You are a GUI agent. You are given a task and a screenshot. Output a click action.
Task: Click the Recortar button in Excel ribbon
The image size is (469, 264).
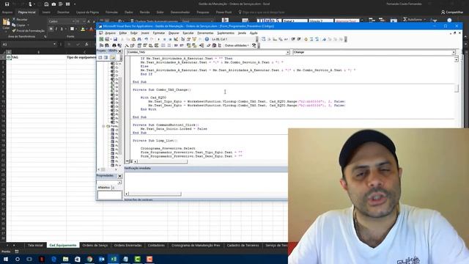tap(20, 20)
